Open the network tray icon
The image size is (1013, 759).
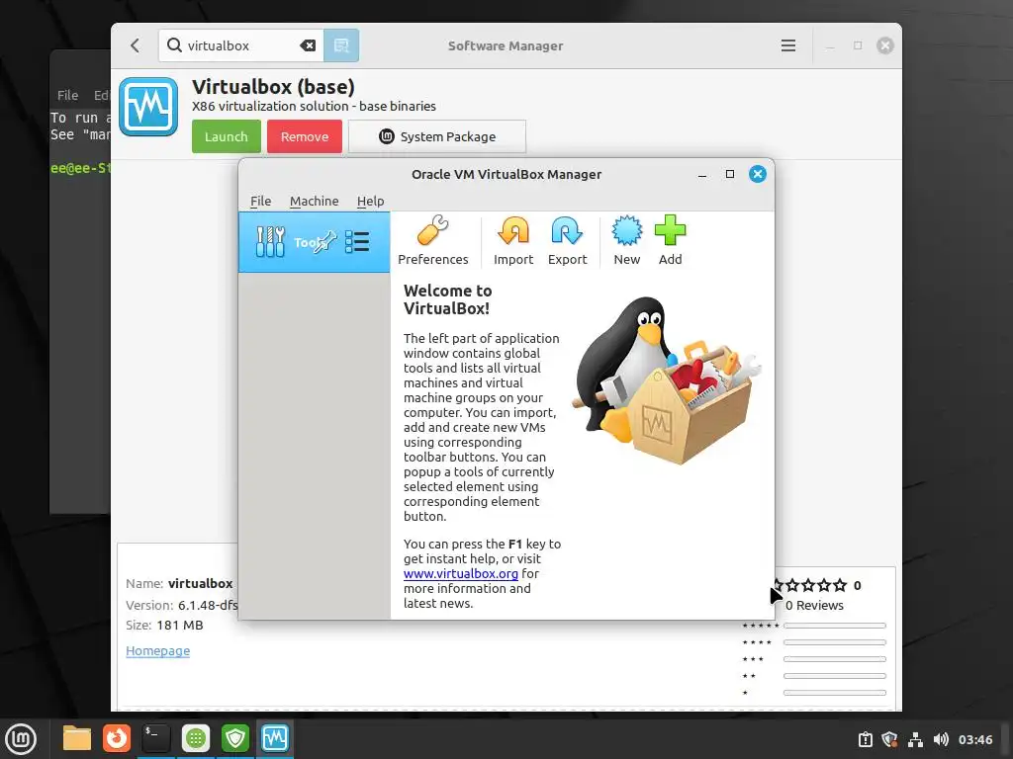pyautogui.click(x=915, y=739)
